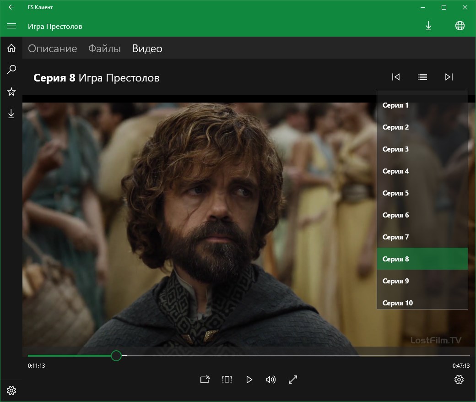Screen dimensions: 476x402
Task: Play the video
Action: [x=249, y=380]
